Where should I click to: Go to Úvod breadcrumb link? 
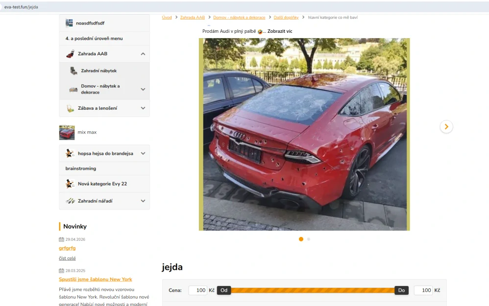click(x=167, y=18)
